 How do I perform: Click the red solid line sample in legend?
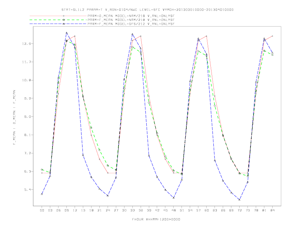point(58,16)
